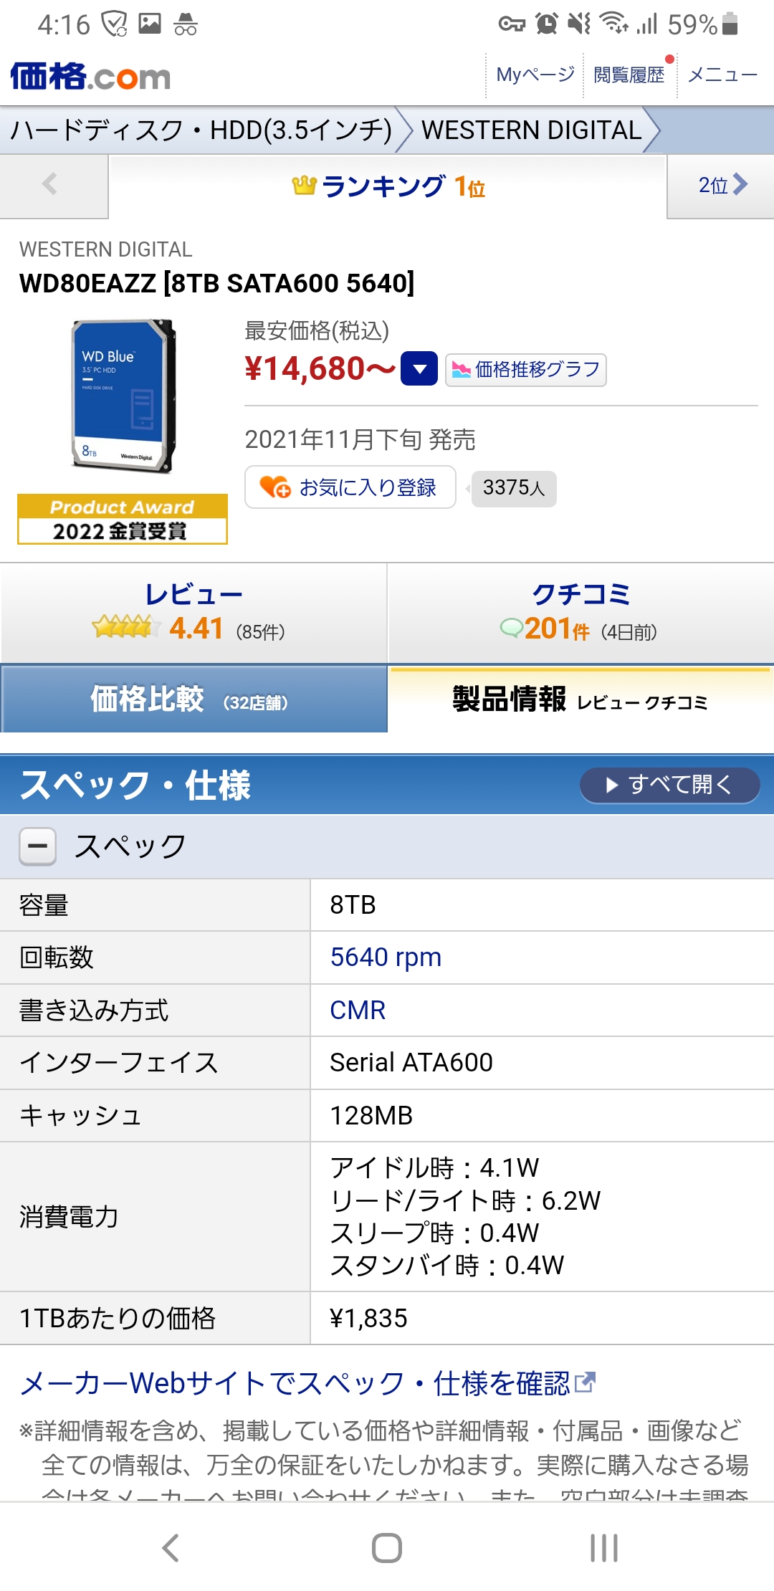The image size is (774, 1591).
Task: Go to 2位 ranked product
Action: 721,185
